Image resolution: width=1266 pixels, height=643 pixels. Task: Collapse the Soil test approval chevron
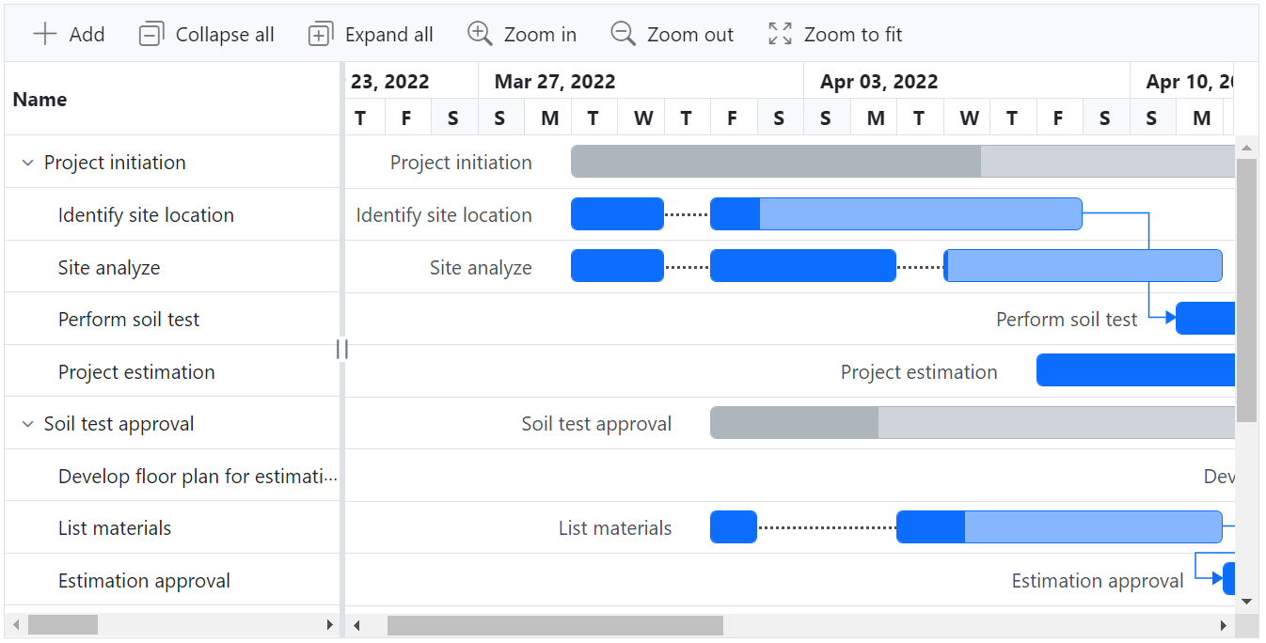[x=27, y=423]
